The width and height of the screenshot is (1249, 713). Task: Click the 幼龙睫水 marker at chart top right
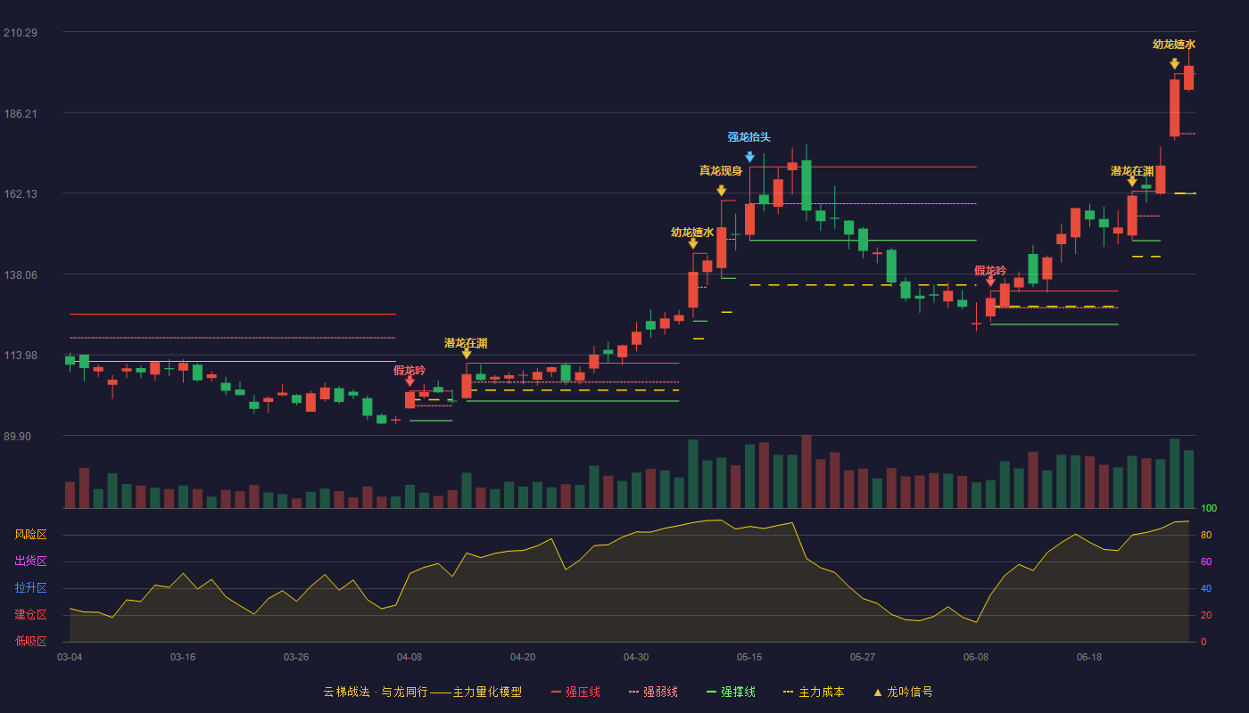(1174, 64)
